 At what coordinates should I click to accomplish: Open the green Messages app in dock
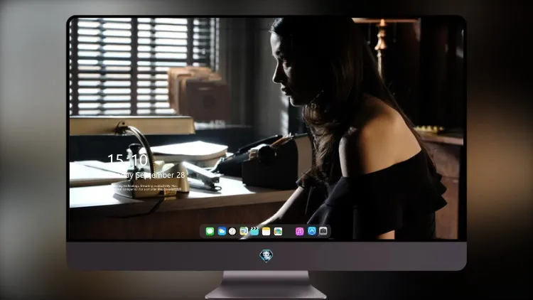coord(210,231)
